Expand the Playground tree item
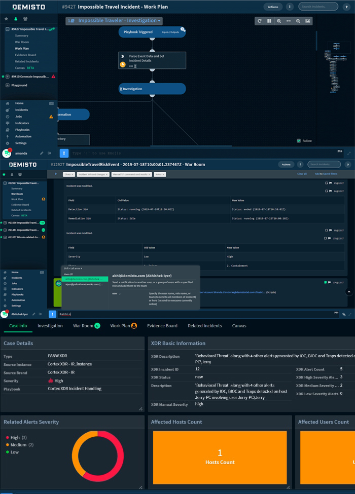Viewport: 355px width, 494px height. coord(7,86)
